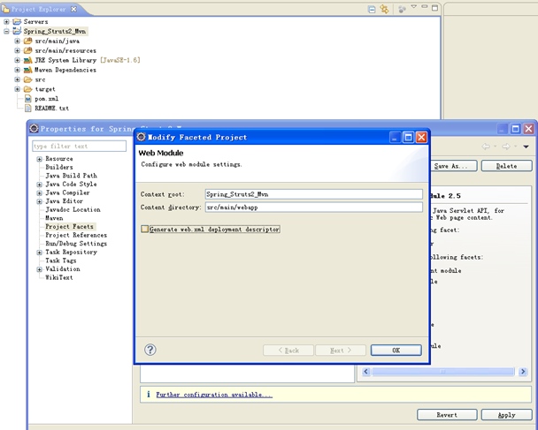
Task: Select pom.xml in Project Explorer
Action: 47,99
